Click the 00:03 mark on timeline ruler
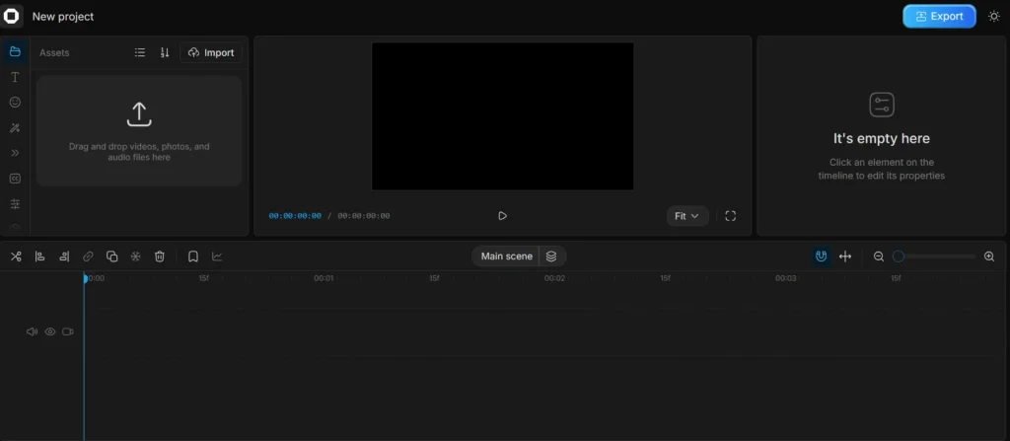This screenshot has width=1010, height=441. 785,278
